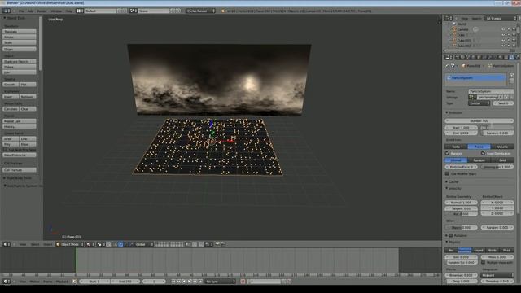Open the properties editor type icon
Image resolution: width=521 pixels, height=293 pixels.
[x=449, y=57]
